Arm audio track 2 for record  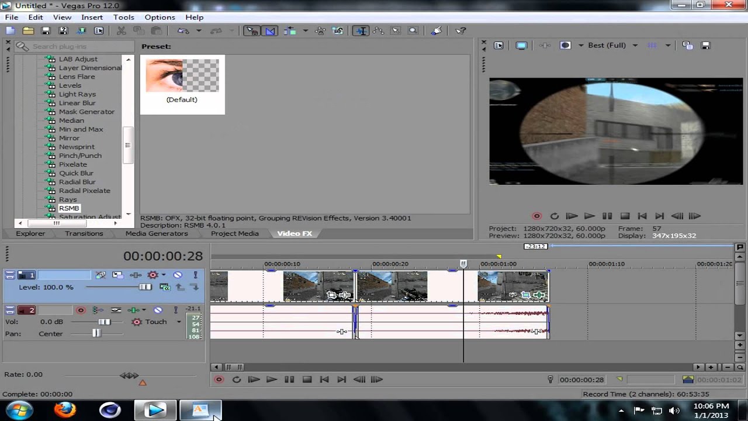click(81, 310)
